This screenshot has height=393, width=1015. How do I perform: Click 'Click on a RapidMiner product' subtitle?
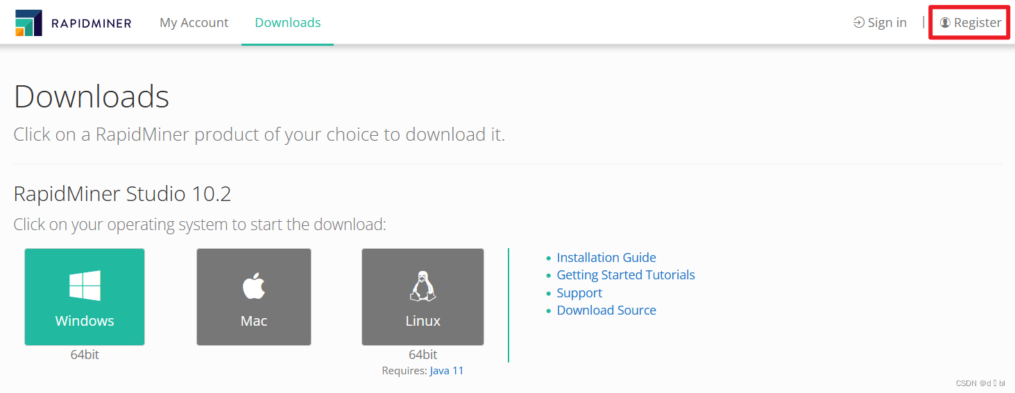point(259,134)
